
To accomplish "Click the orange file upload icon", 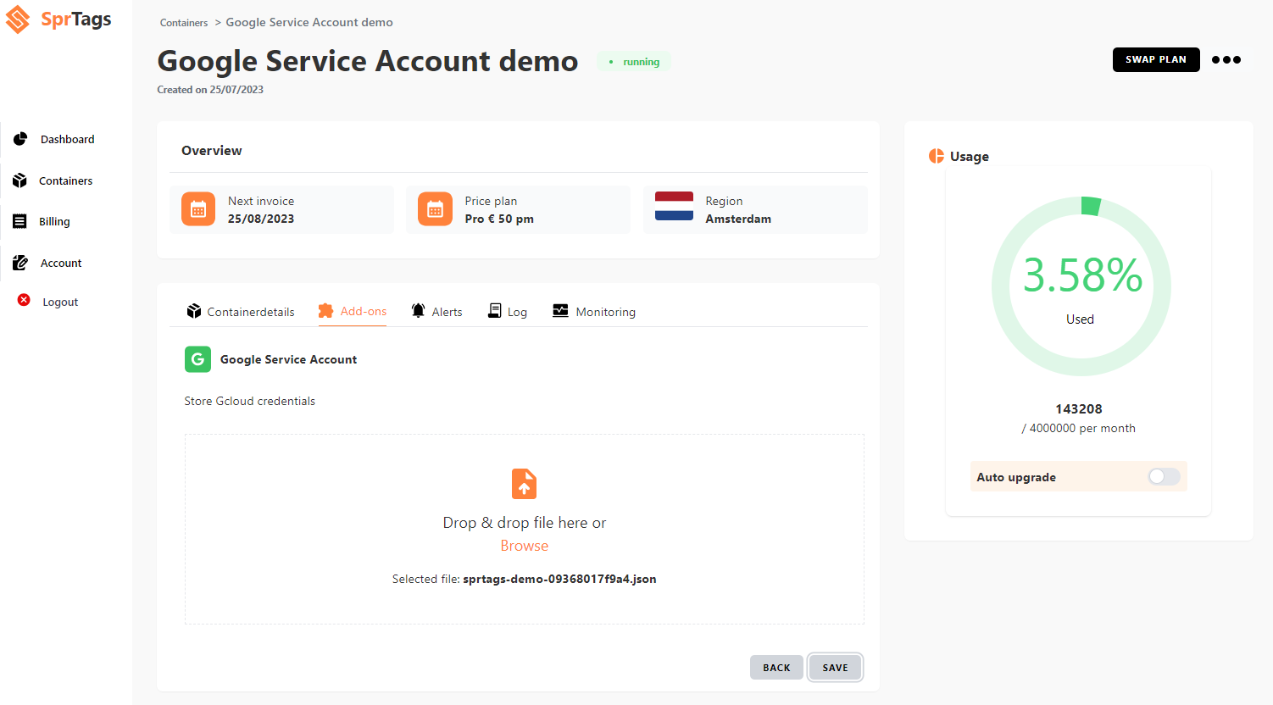I will [525, 484].
